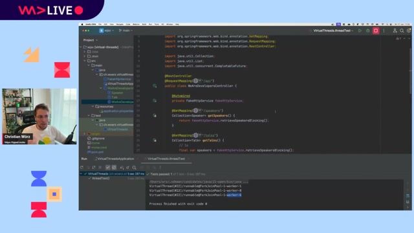Screen dimensions: 414x233
Task: Click the gutter icon beside fakeHttpService field
Action: (155, 101)
